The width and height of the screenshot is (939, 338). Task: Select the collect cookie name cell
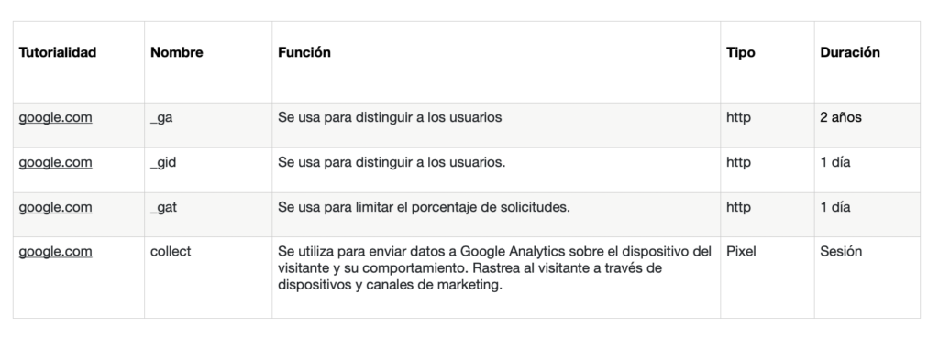(x=208, y=278)
